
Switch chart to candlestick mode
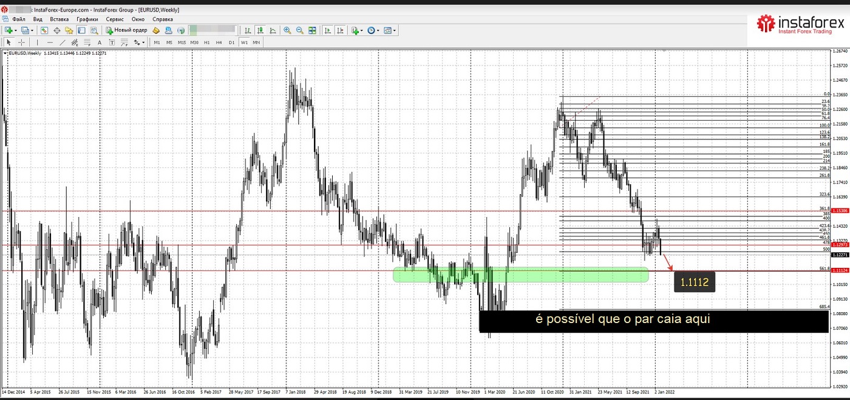point(260,30)
